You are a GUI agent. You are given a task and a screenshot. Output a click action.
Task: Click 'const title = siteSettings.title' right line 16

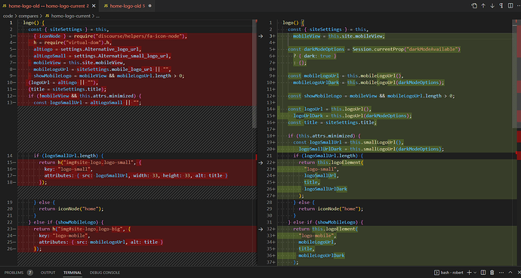coord(331,122)
